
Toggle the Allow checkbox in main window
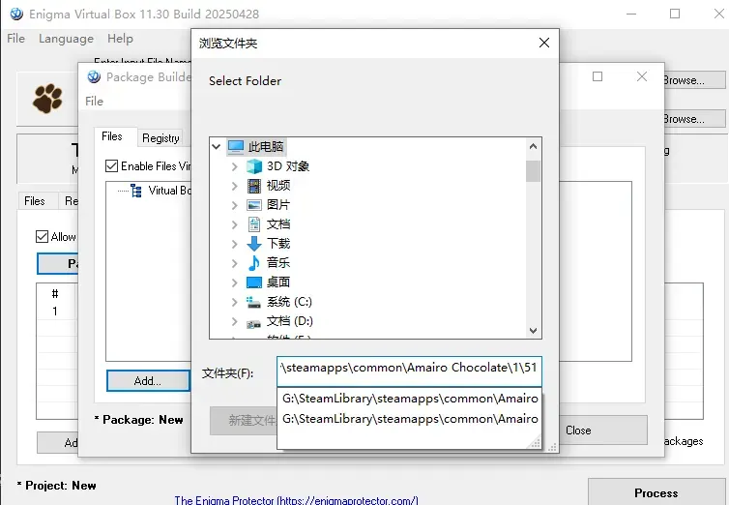(x=42, y=237)
